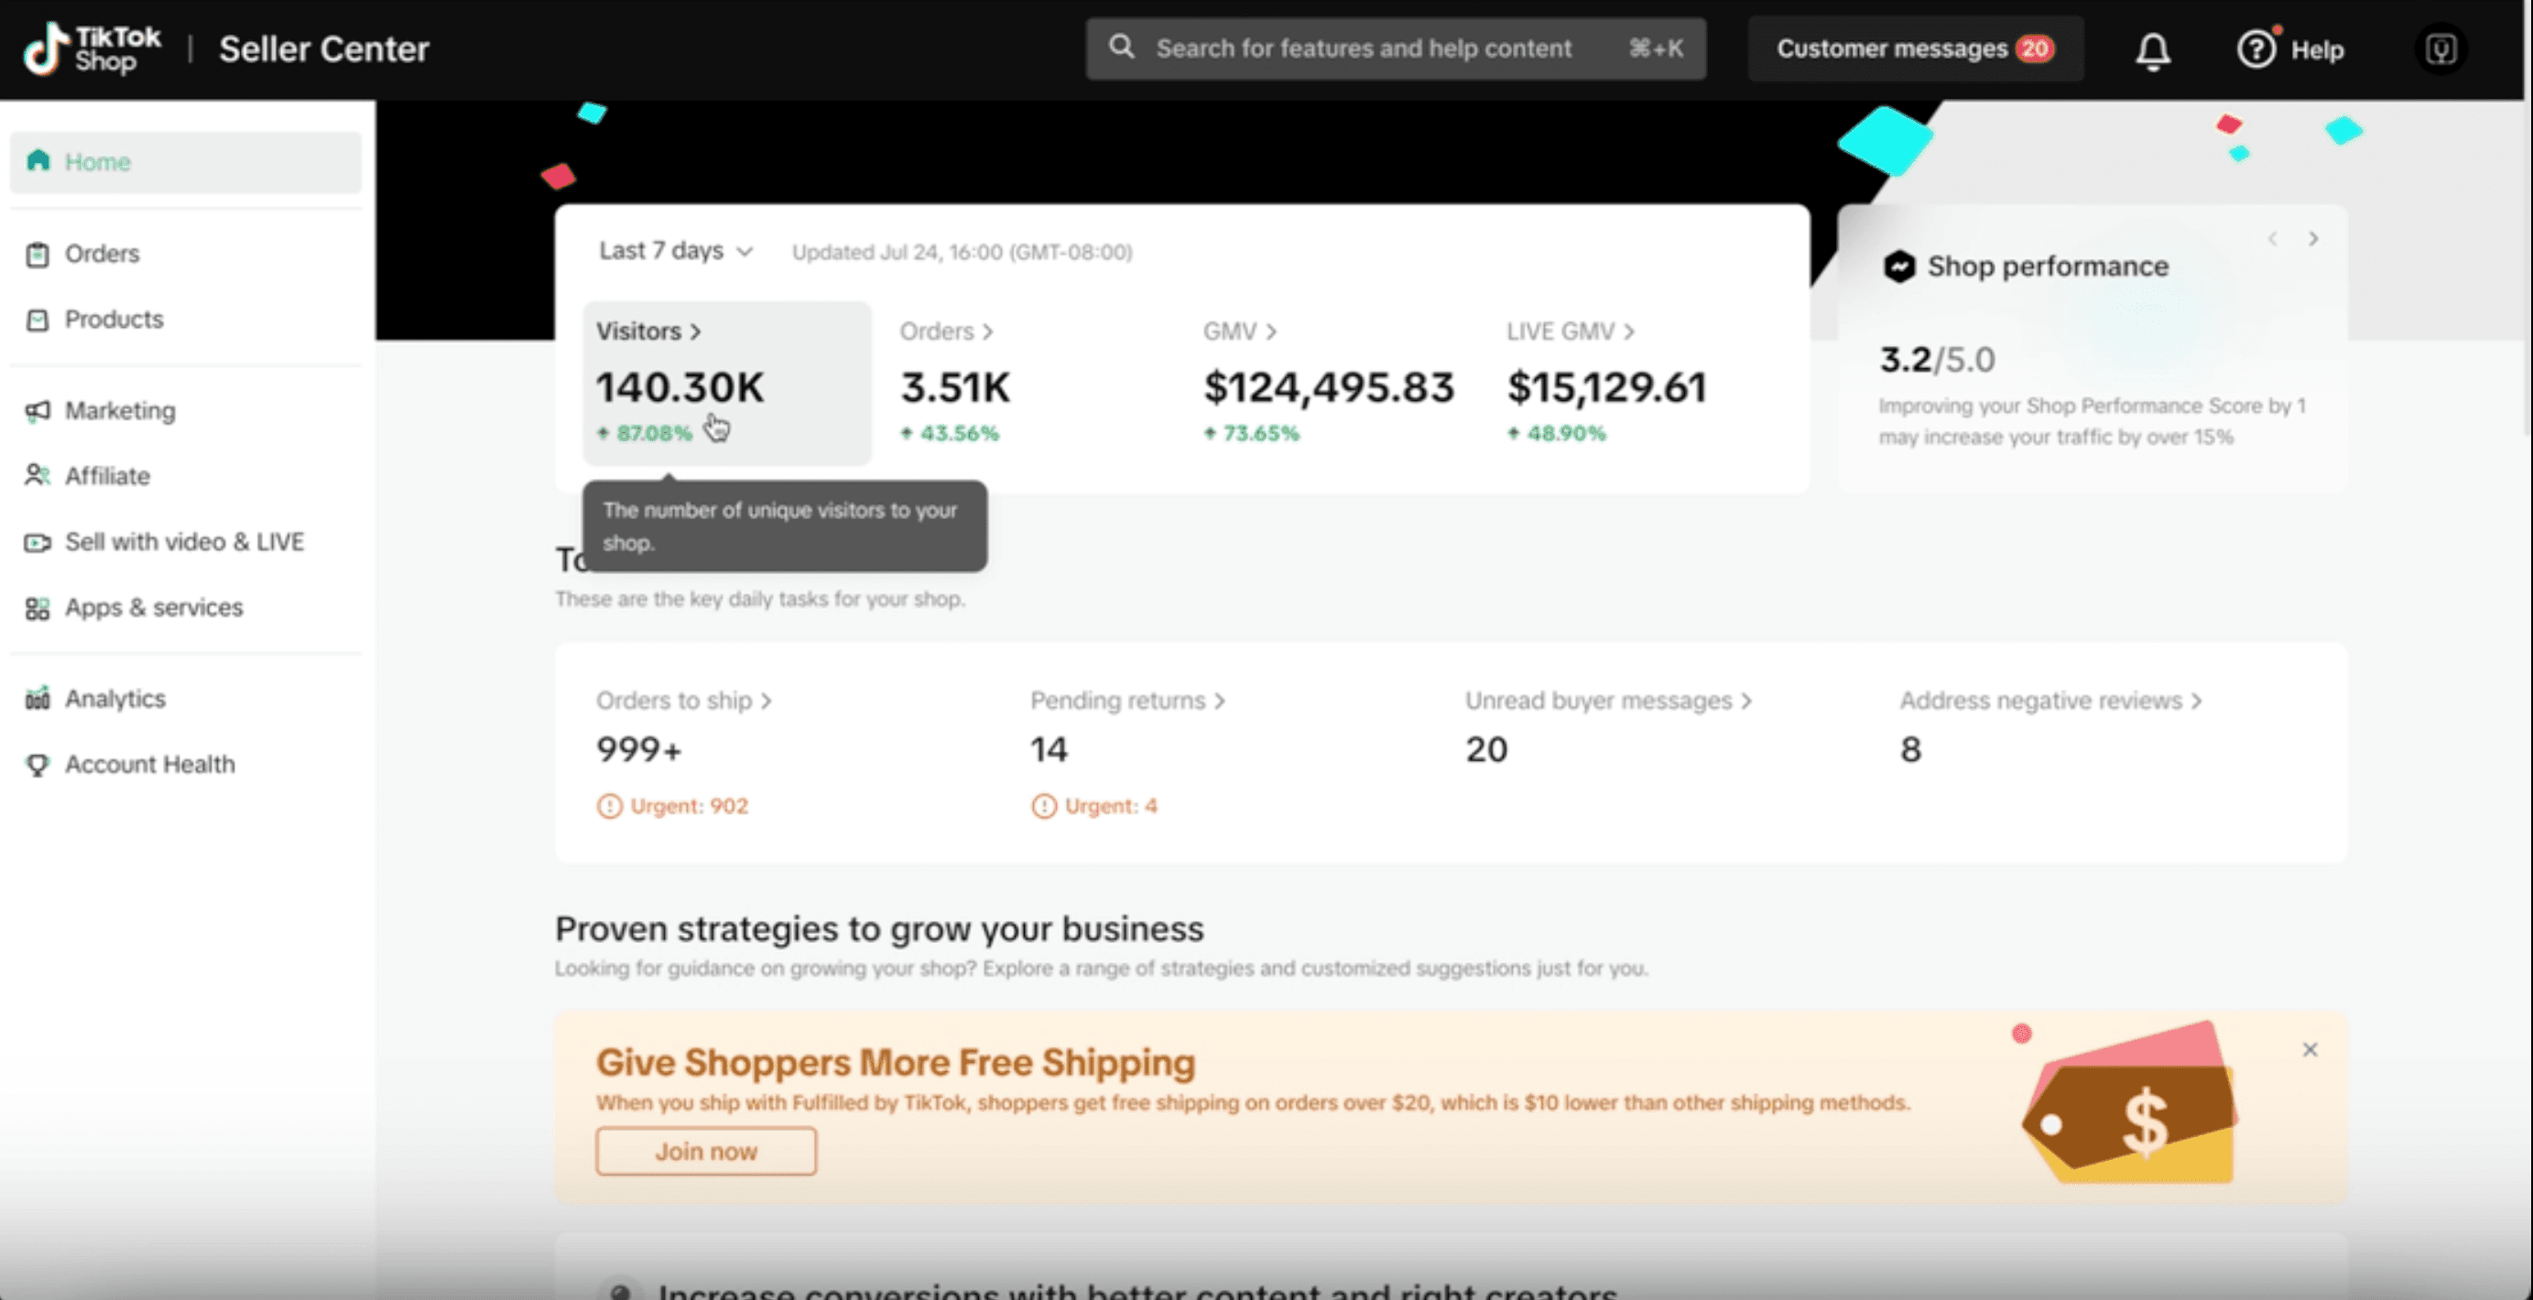Click the Apps & services grid icon
2533x1300 pixels.
tap(38, 608)
